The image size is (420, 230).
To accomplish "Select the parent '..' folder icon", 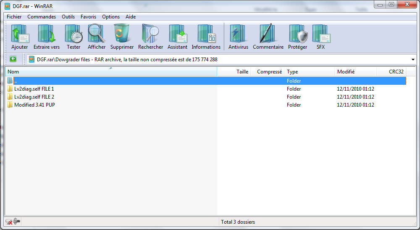I will pyautogui.click(x=10, y=81).
